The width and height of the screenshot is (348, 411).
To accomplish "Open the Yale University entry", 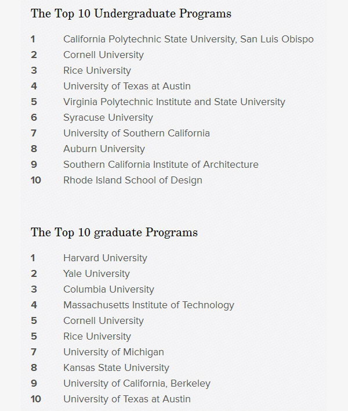I will 96,274.
